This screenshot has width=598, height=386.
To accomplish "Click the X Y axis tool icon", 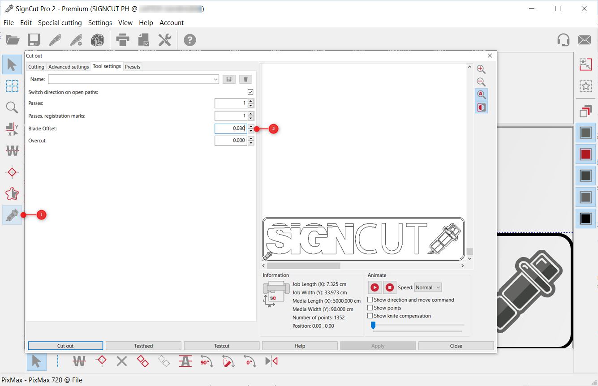I will 12,129.
